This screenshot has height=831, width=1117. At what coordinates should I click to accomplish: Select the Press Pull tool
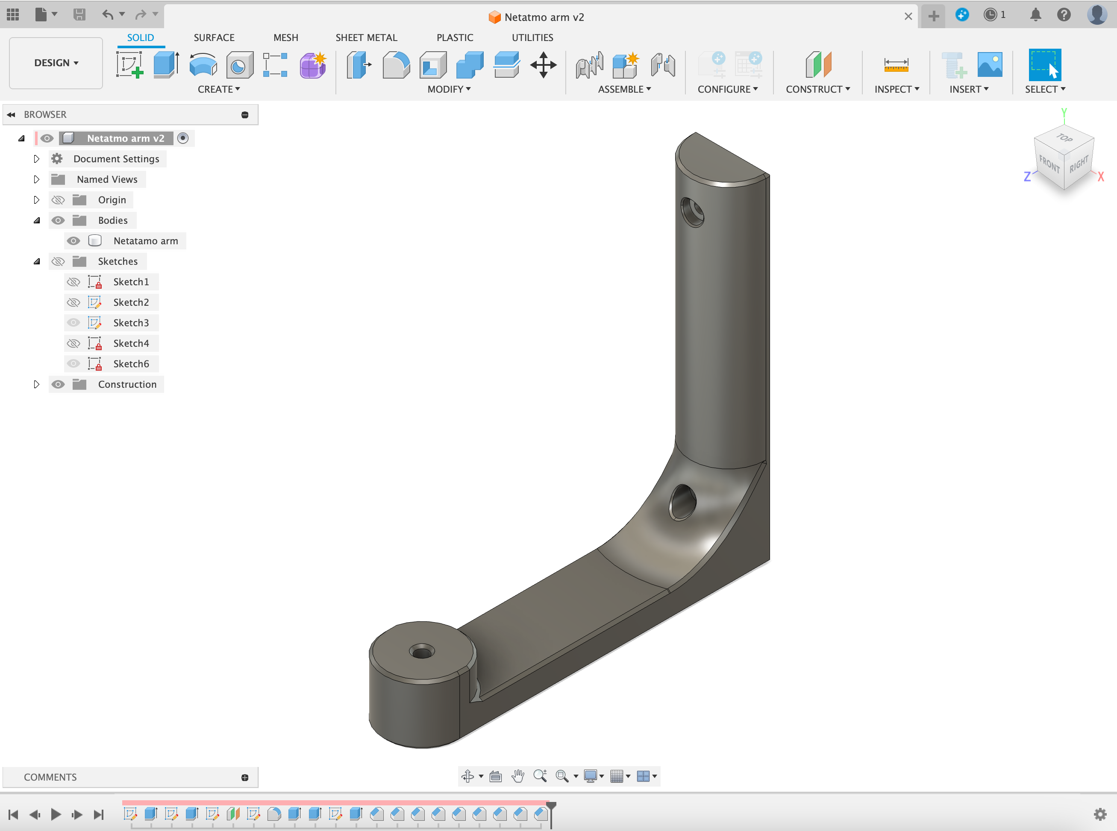pos(359,65)
